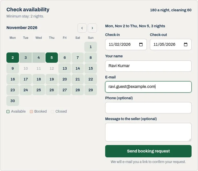This screenshot has width=198, height=171.
Task: Choose November 8 in the calendar
Action: [91, 58]
